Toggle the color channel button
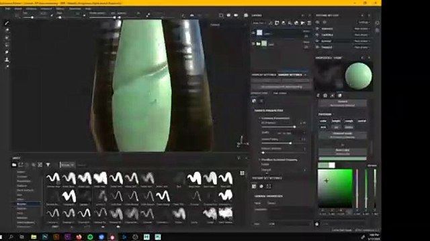Viewport: 430px width, 241px height. point(323,120)
